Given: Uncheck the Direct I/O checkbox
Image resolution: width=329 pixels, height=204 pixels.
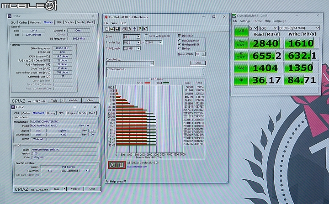Looking at the screenshot, I should pyautogui.click(x=180, y=36).
